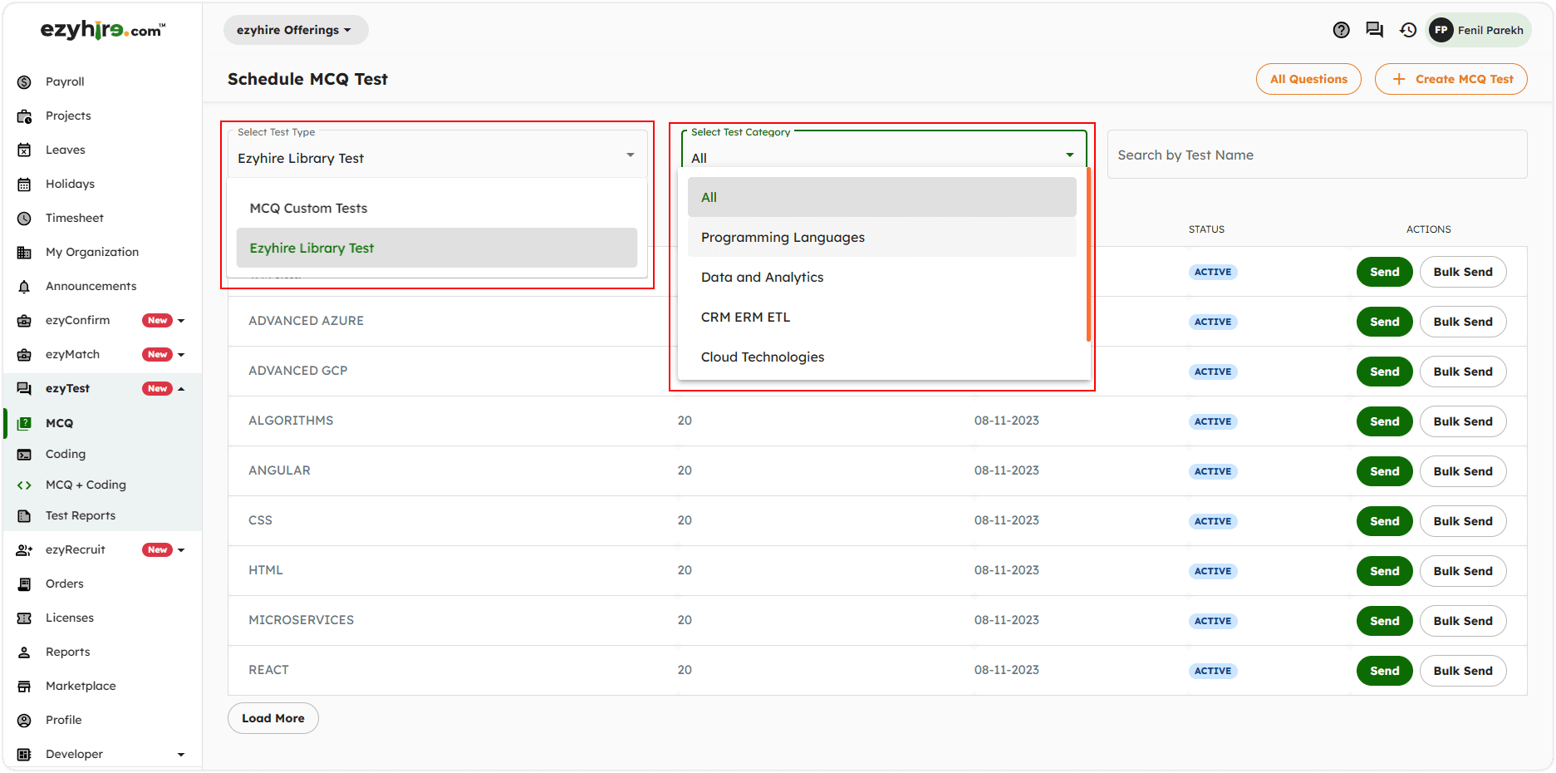The height and width of the screenshot is (773, 1556).
Task: Click the Timesheet clock icon
Action: [24, 218]
